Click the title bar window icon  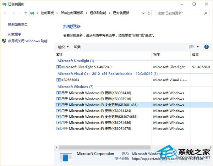tap(4, 4)
